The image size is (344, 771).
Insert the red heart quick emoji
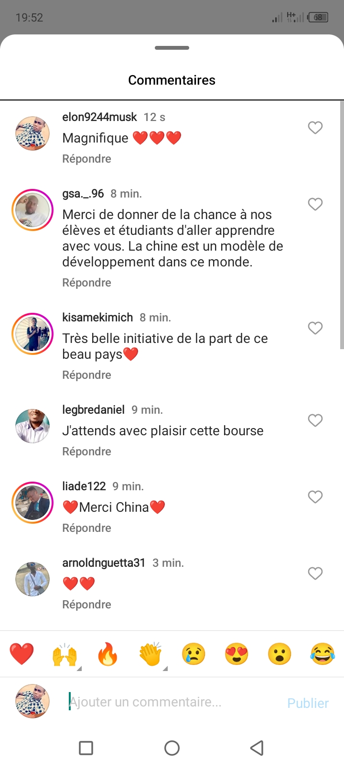pos(21,654)
